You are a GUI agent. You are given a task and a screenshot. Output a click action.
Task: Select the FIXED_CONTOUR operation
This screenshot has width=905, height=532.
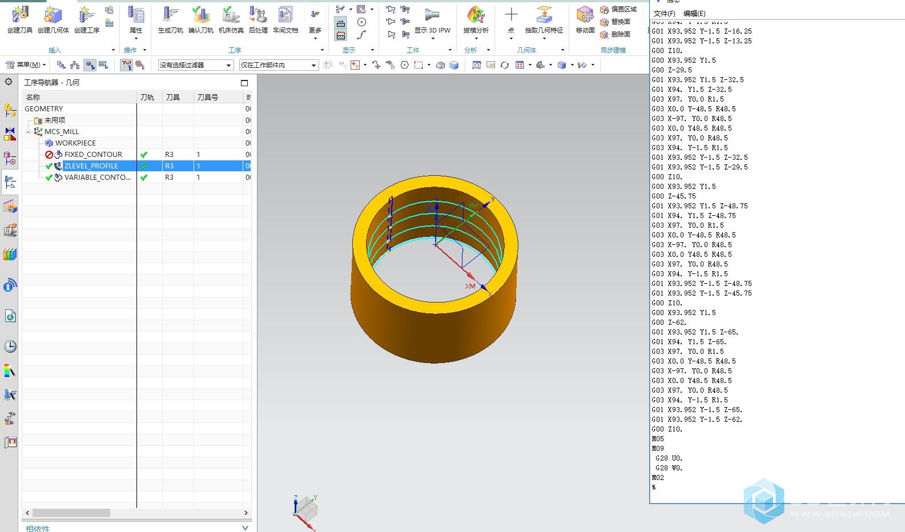93,154
